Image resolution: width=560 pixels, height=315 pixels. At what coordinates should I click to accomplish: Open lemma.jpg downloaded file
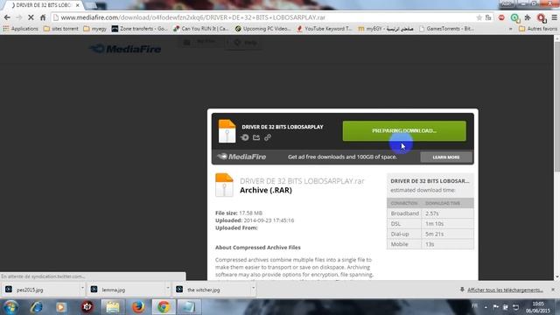[126, 290]
